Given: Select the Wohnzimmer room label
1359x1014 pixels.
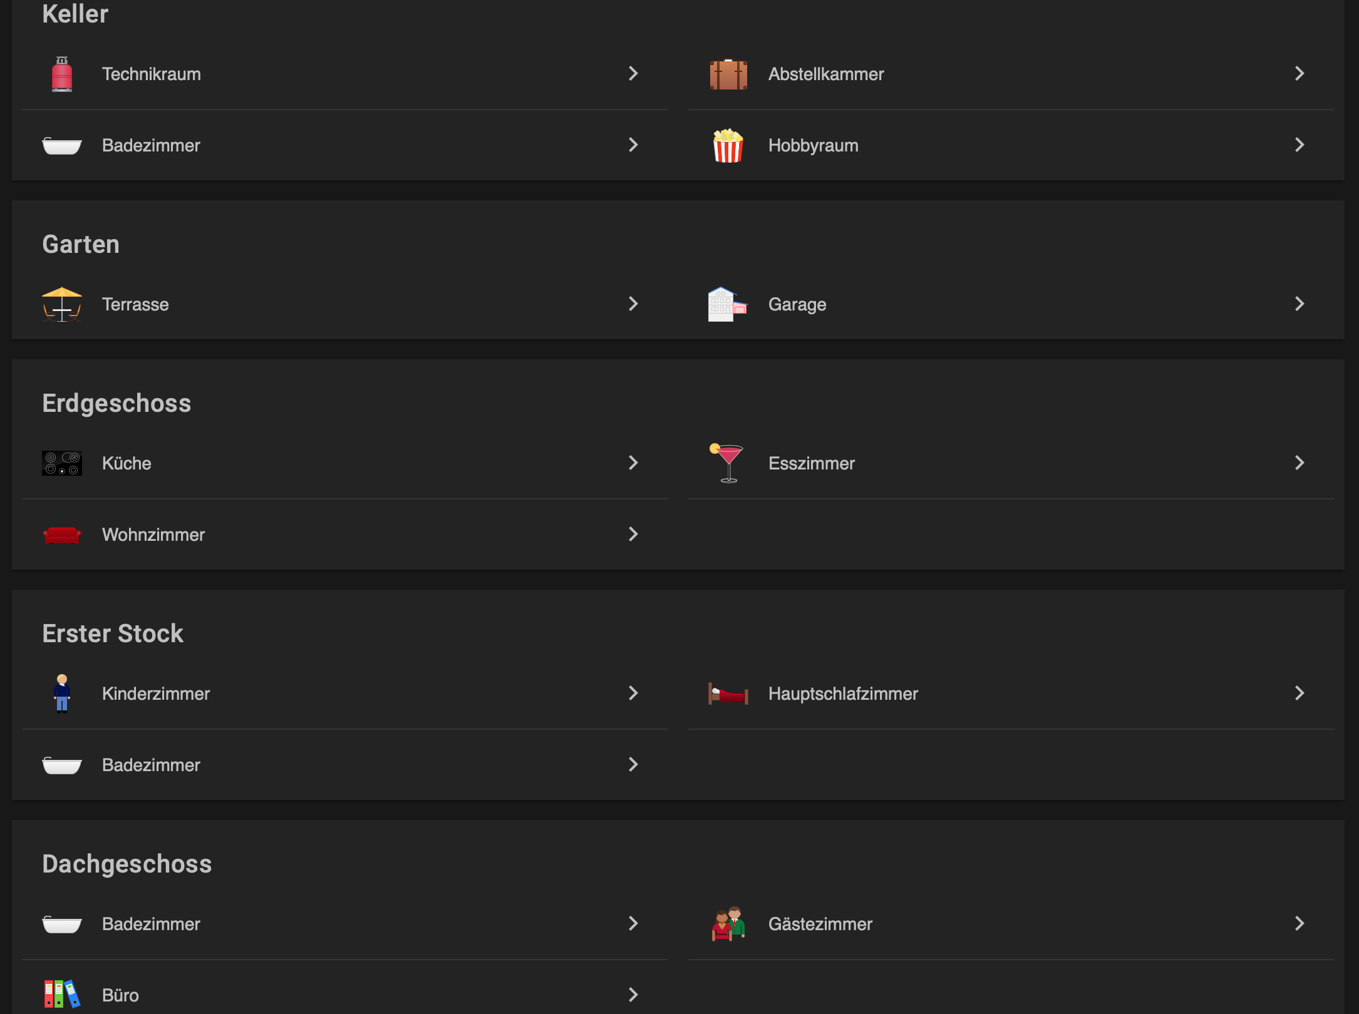Looking at the screenshot, I should 153,535.
